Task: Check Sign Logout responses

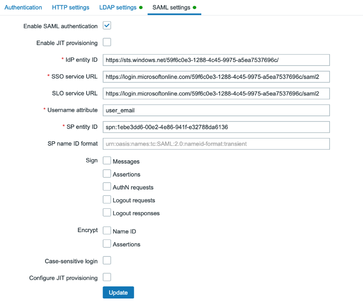Action: pyautogui.click(x=107, y=213)
